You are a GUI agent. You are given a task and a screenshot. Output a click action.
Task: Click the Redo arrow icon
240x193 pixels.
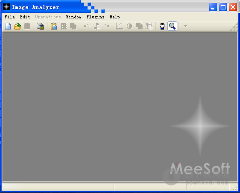(x=106, y=26)
